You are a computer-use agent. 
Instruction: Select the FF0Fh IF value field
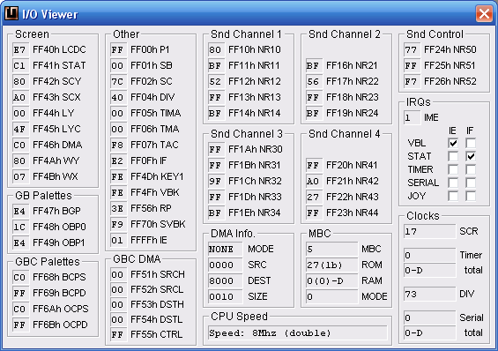118,161
